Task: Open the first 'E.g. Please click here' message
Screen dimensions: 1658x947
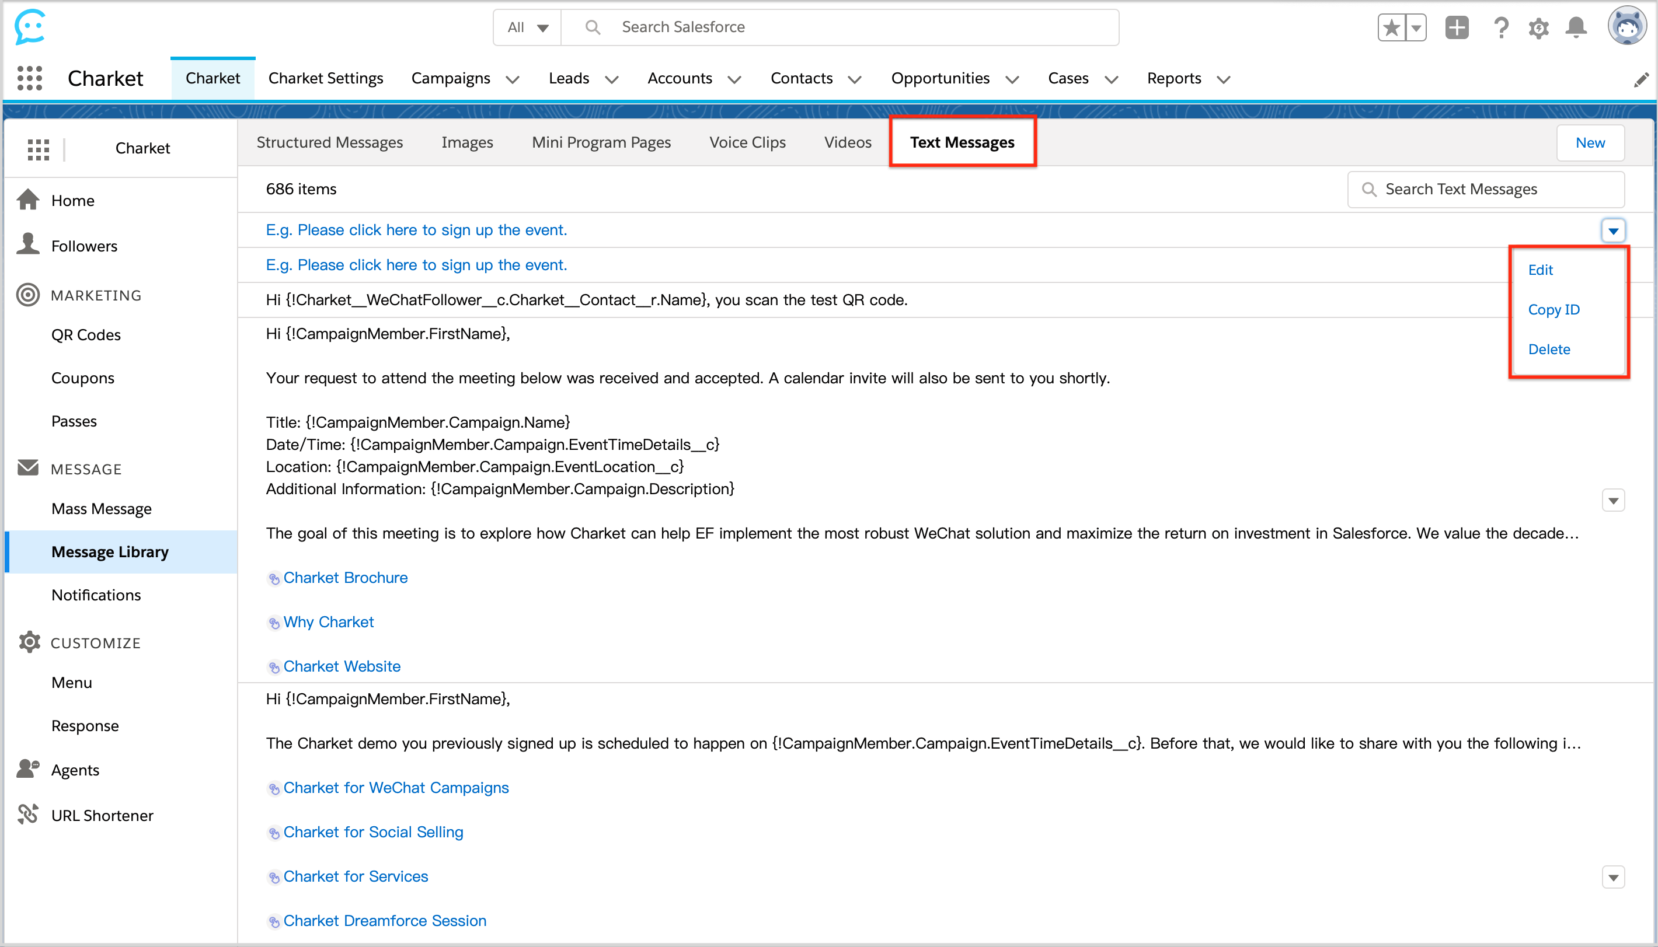Action: click(x=416, y=229)
